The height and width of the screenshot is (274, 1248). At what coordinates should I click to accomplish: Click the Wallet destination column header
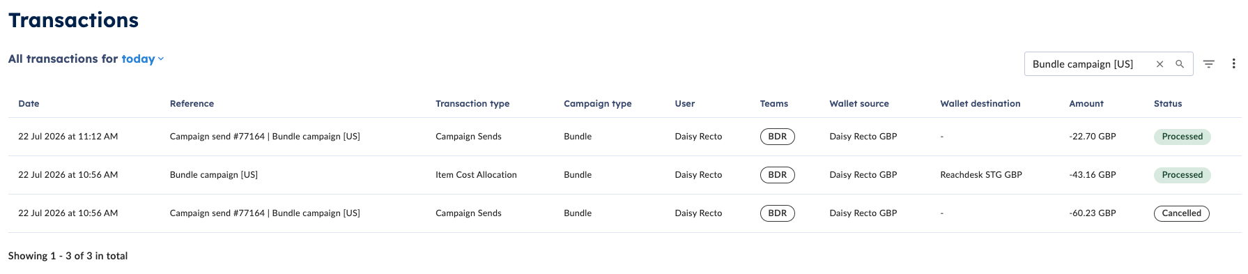point(980,104)
